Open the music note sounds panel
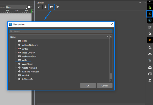Image resolution: width=153 pixels, height=105 pixels. 150,80
